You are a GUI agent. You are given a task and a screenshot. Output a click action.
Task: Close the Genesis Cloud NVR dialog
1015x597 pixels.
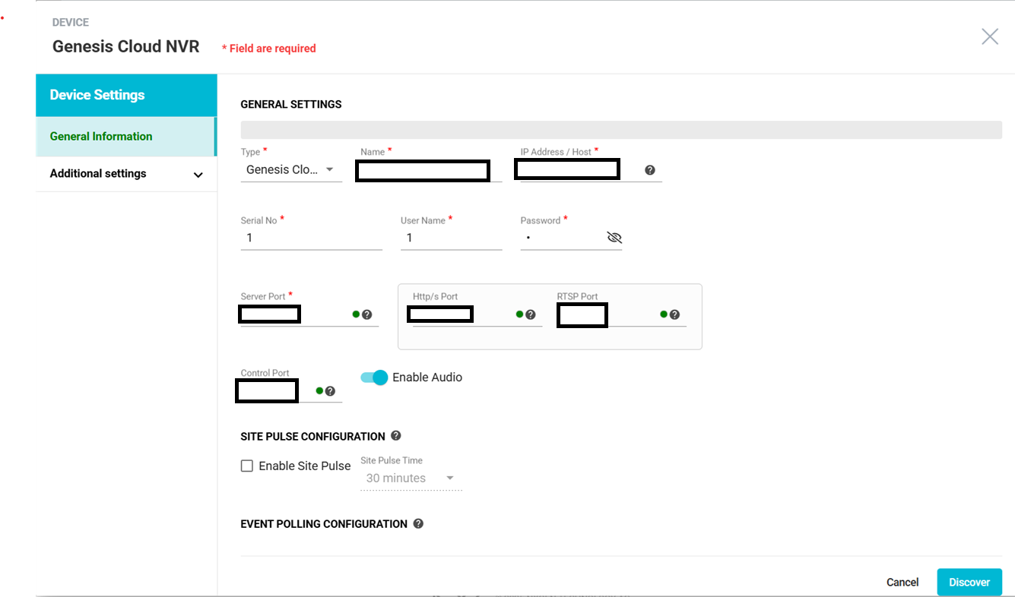coord(989,36)
